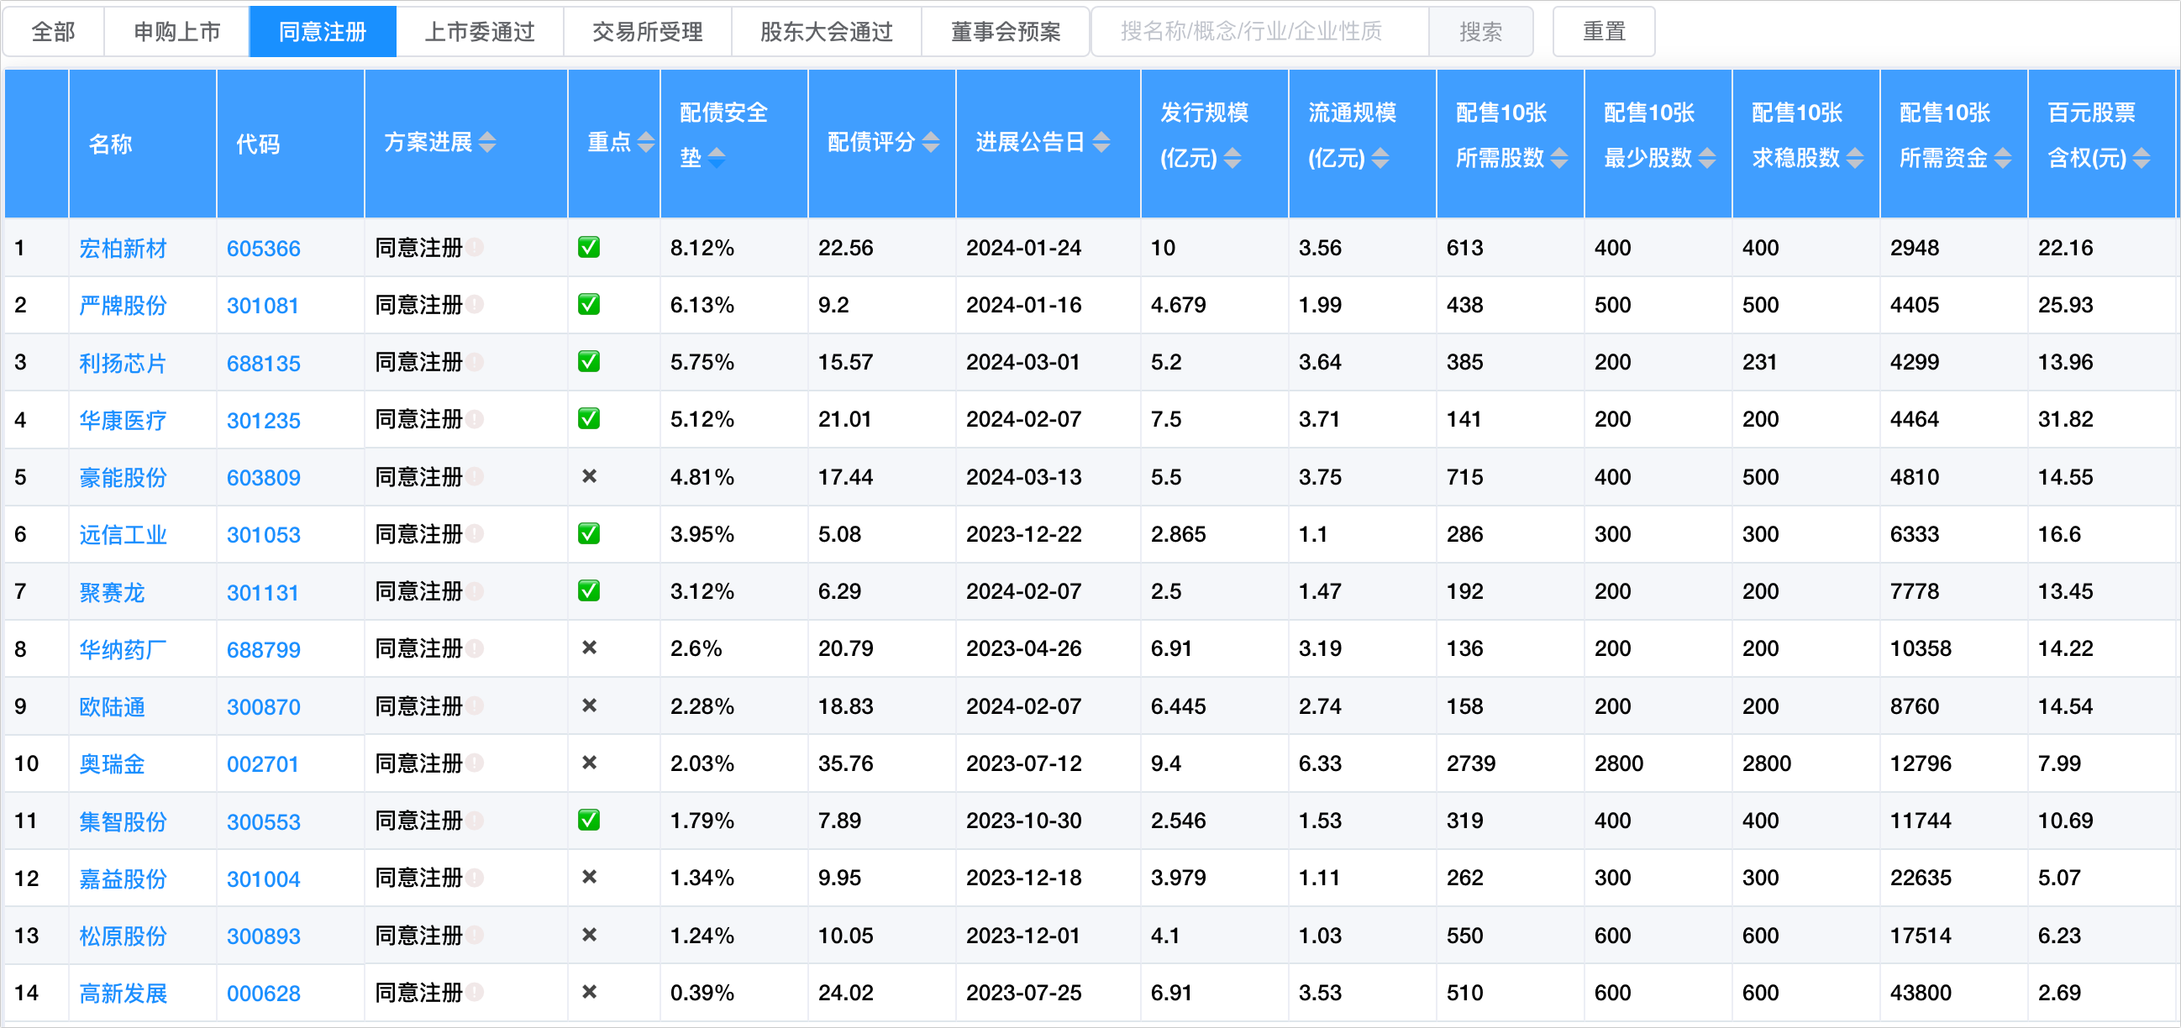Toggle green checkmark for 宏柏新材
This screenshot has width=2181, height=1028.
pos(588,247)
